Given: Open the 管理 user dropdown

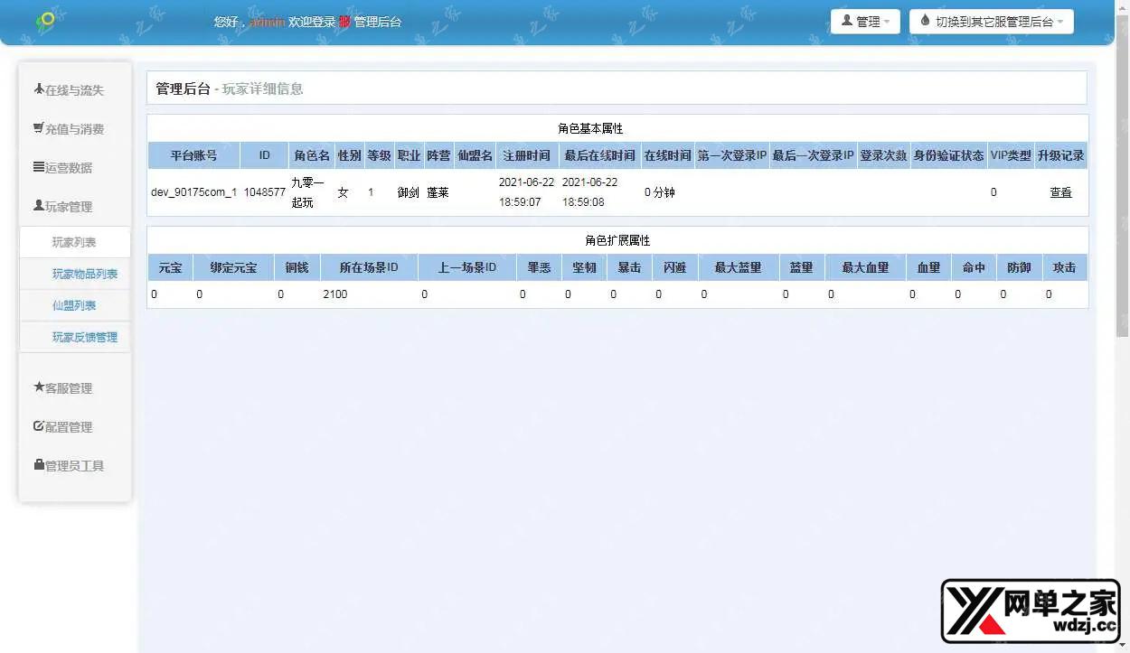Looking at the screenshot, I should (864, 22).
